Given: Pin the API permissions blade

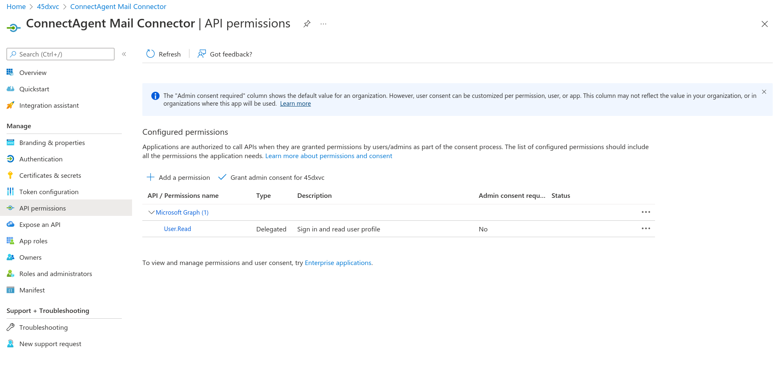Looking at the screenshot, I should [307, 24].
